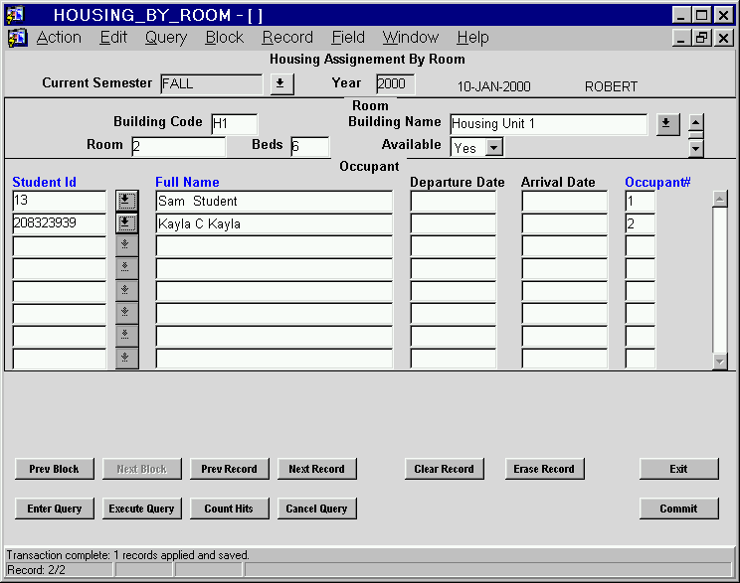
Task: Click Occupant# field showing 2
Action: pos(641,223)
